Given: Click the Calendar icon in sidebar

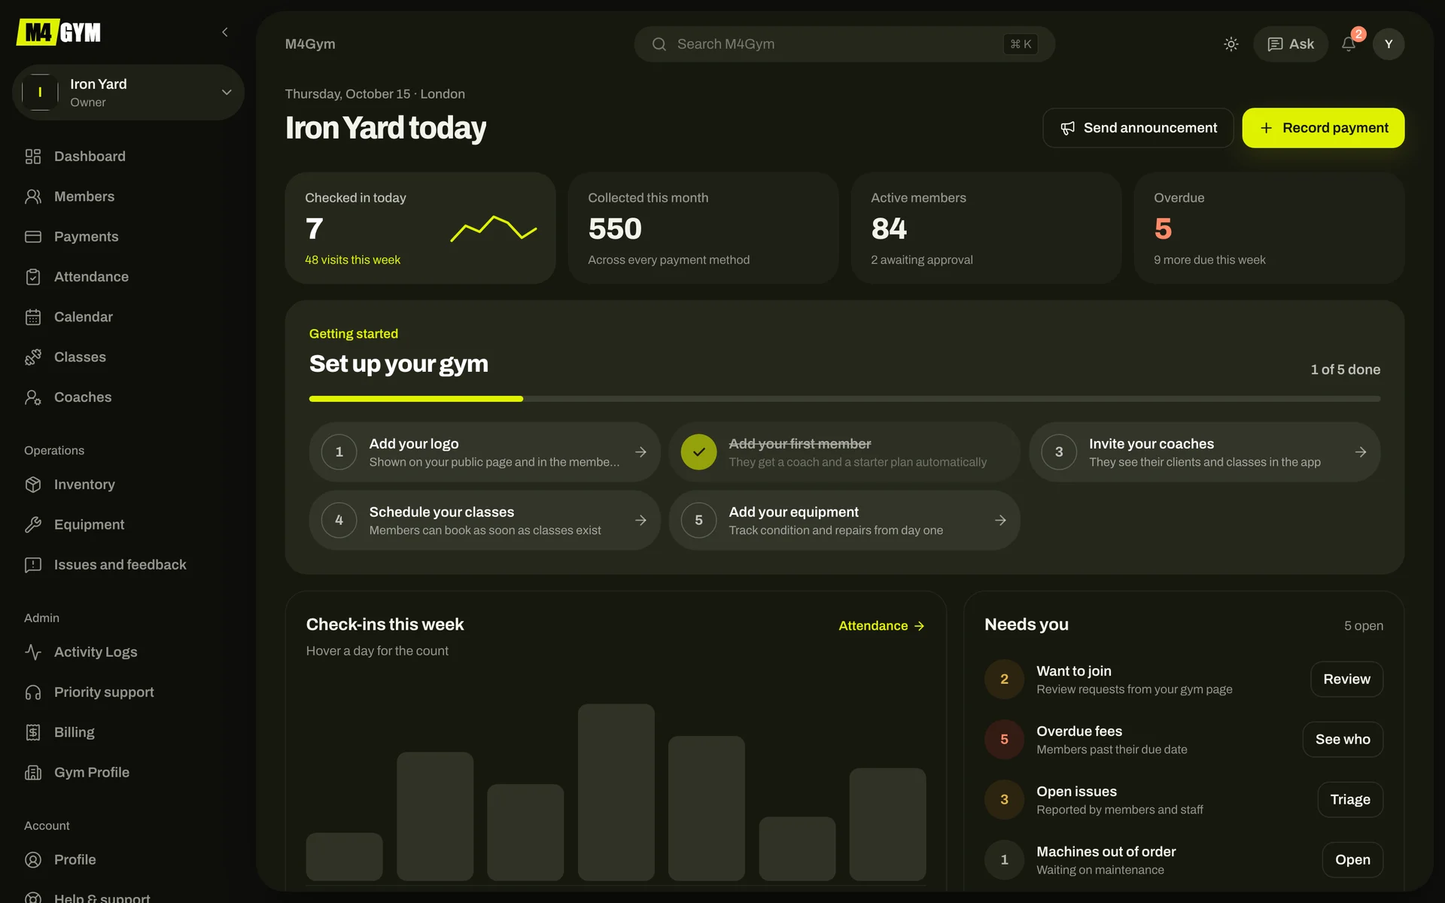Looking at the screenshot, I should 33,317.
